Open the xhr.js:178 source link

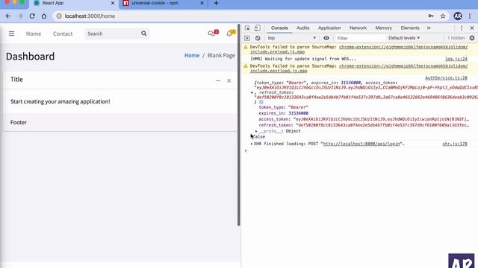455,144
